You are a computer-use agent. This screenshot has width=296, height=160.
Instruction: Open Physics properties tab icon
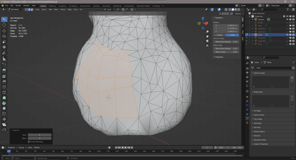click(x=247, y=110)
